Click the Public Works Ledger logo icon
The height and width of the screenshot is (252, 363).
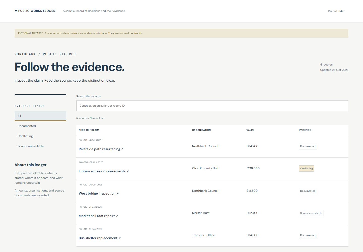[x=16, y=11]
